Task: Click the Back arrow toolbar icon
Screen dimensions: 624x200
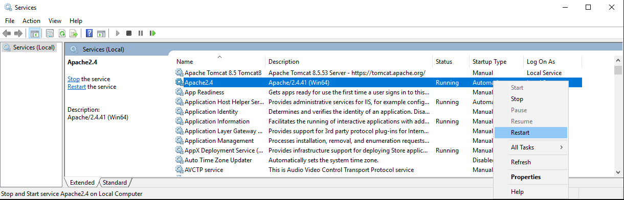Action: click(x=7, y=33)
